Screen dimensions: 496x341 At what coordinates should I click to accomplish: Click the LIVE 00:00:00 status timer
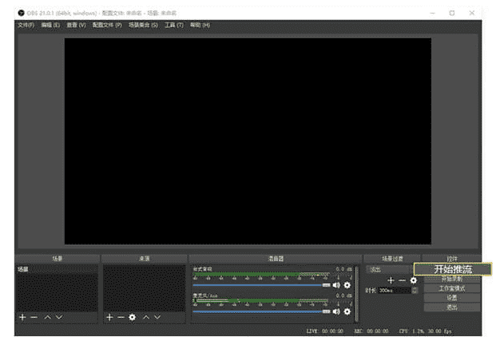coord(325,331)
